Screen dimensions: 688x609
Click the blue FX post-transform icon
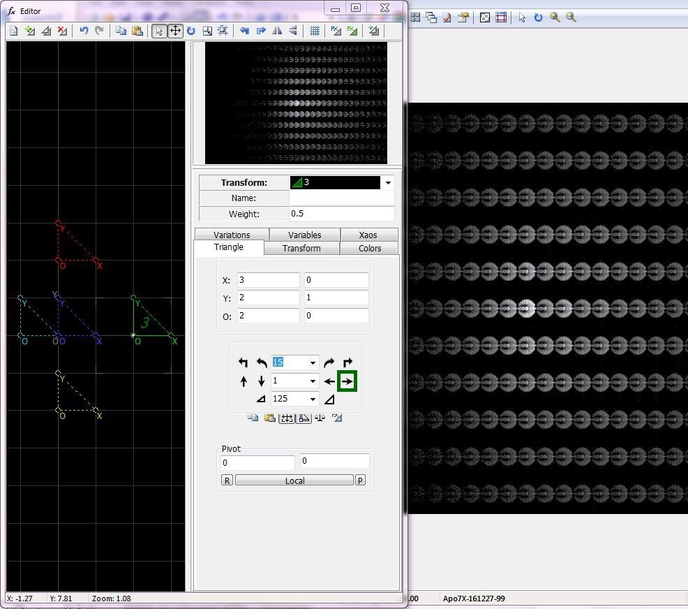pos(336,31)
